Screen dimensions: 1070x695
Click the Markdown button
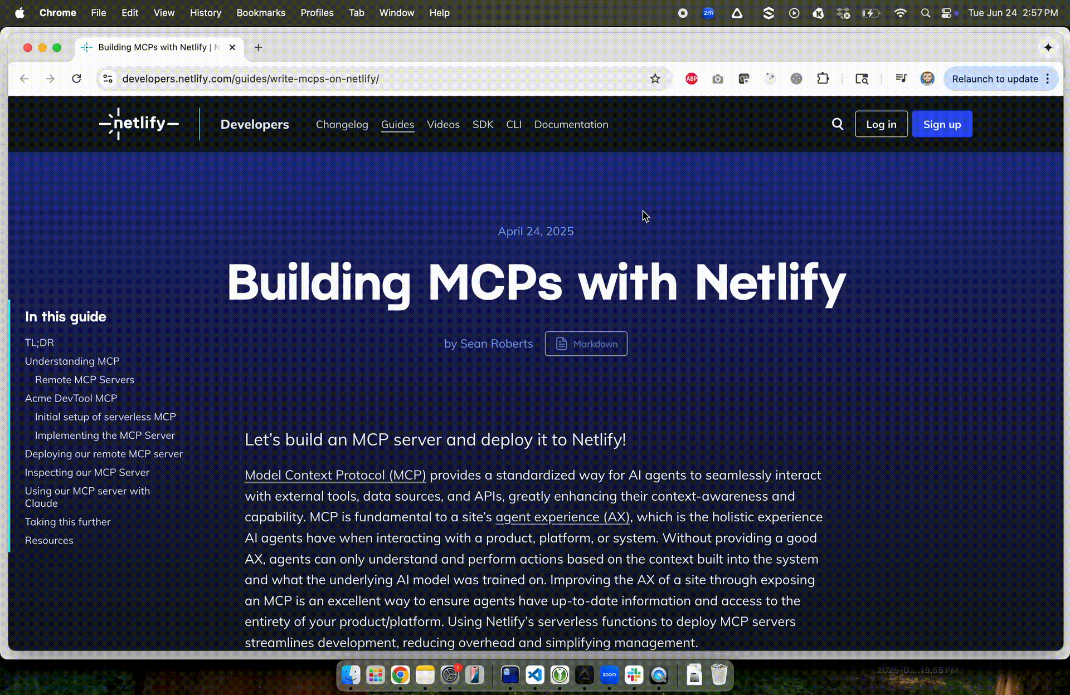[586, 344]
